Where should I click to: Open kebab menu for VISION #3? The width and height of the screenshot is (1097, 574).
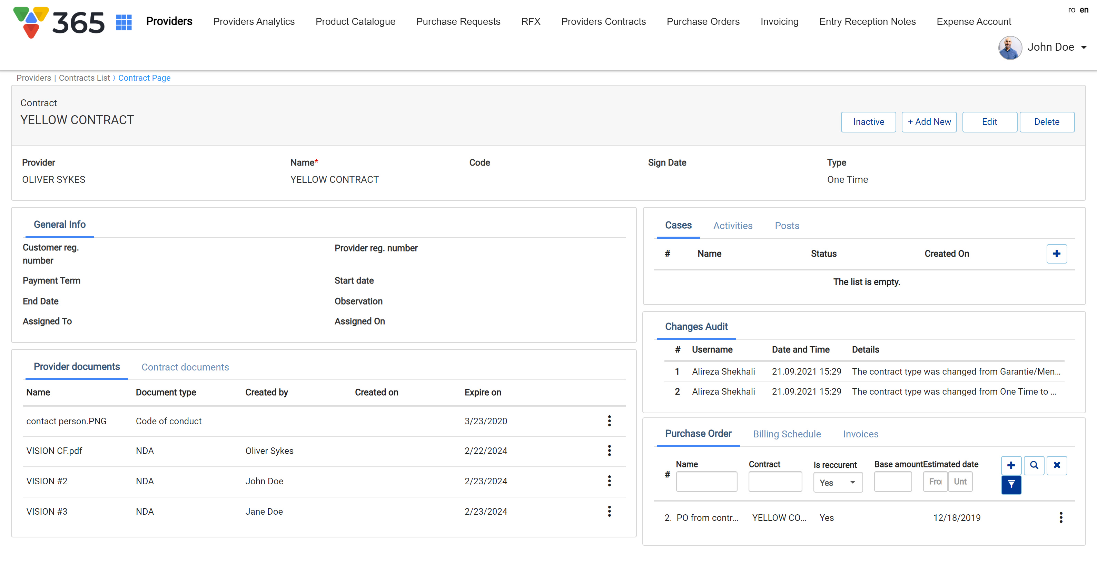pos(609,511)
